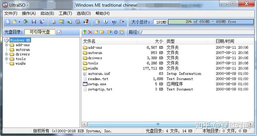Click the blue Help question mark icon
Viewport: 257px width, 136px height.
click(x=114, y=22)
